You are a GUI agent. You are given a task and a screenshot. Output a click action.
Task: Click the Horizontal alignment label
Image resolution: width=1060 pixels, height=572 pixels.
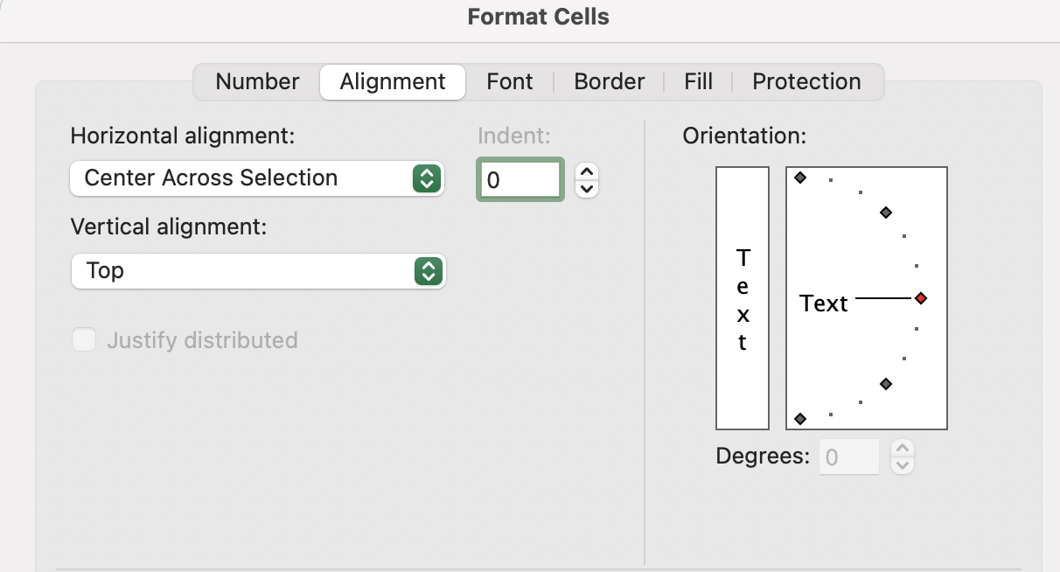coord(183,136)
